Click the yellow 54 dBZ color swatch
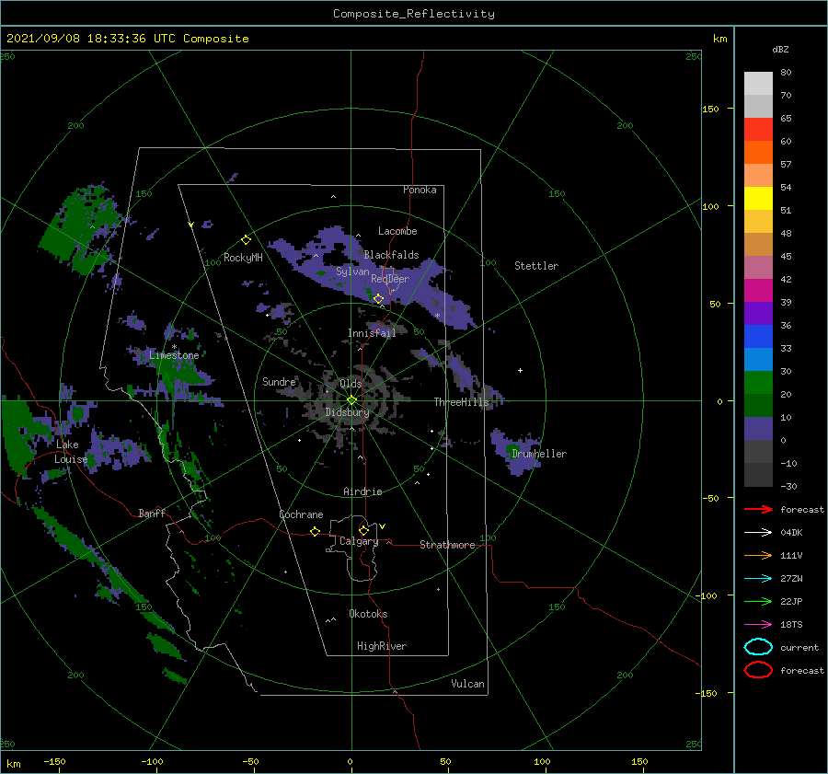The image size is (828, 774). (x=758, y=198)
